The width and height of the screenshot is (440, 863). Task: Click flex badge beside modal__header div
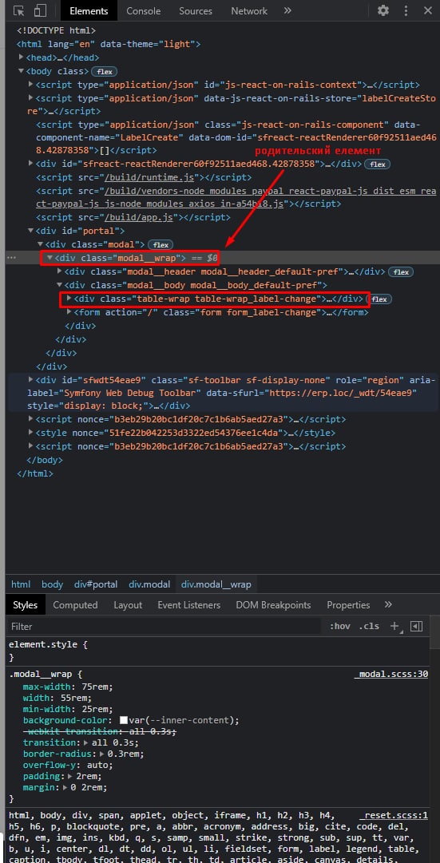pos(401,272)
